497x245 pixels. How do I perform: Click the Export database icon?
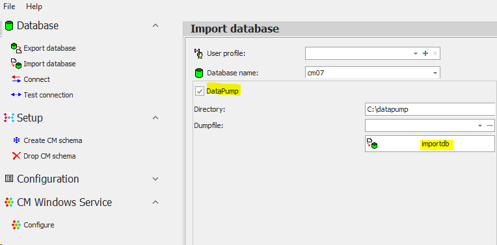coord(16,48)
